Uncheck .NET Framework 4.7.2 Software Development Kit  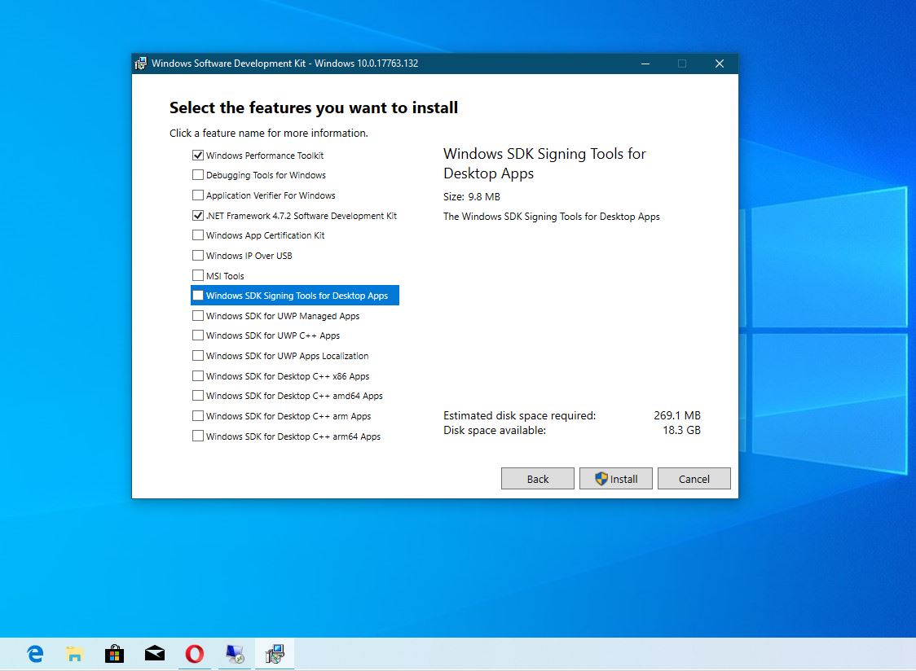(198, 215)
